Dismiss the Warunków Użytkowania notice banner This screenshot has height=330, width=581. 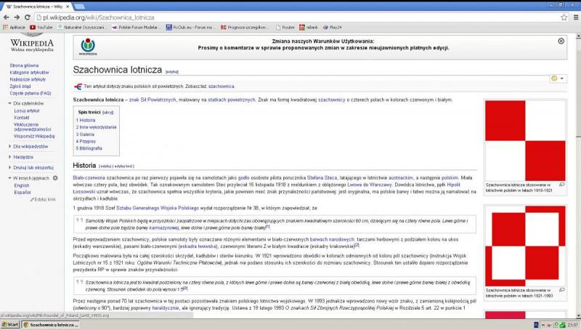click(x=561, y=41)
